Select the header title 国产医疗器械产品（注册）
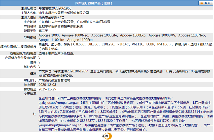The image size is (214, 140). [94, 3]
